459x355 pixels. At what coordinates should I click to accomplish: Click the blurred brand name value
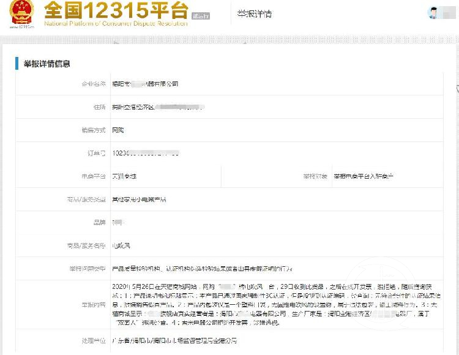point(118,223)
